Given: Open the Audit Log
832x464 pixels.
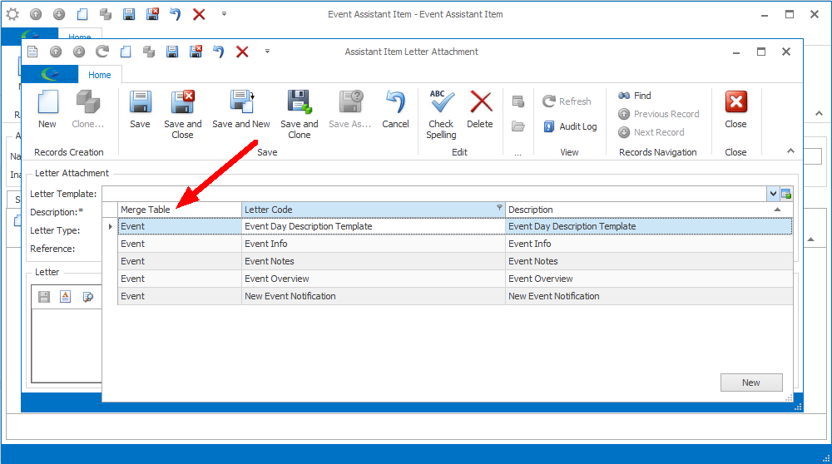Looking at the screenshot, I should click(x=571, y=126).
